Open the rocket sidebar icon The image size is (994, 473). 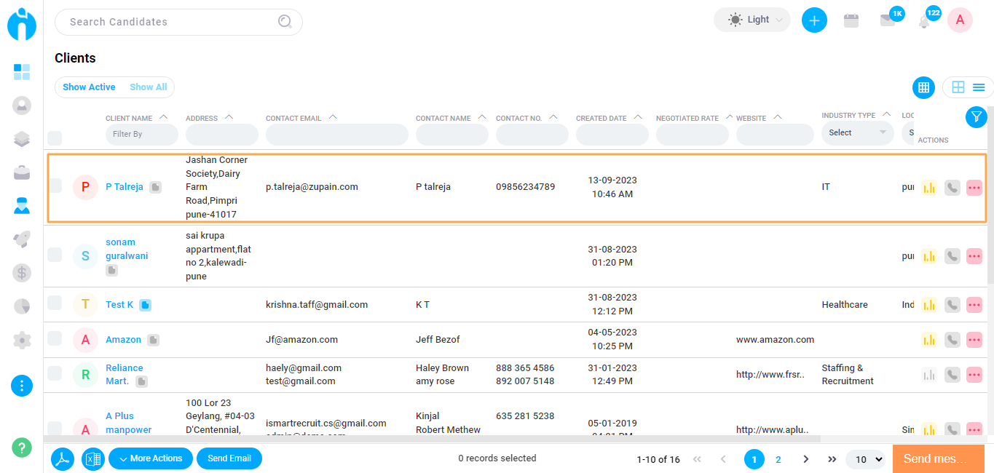[22, 239]
